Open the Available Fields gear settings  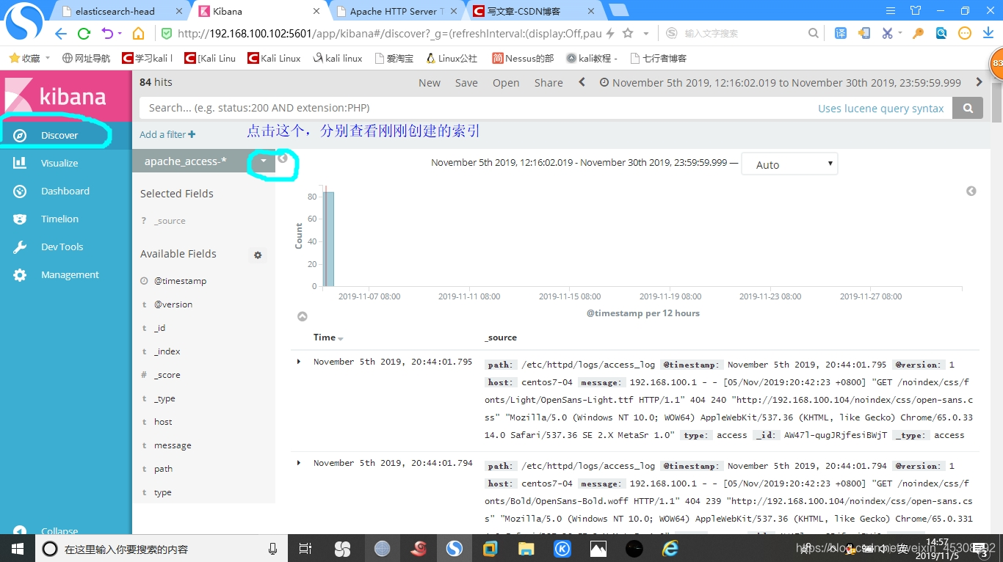click(x=258, y=255)
